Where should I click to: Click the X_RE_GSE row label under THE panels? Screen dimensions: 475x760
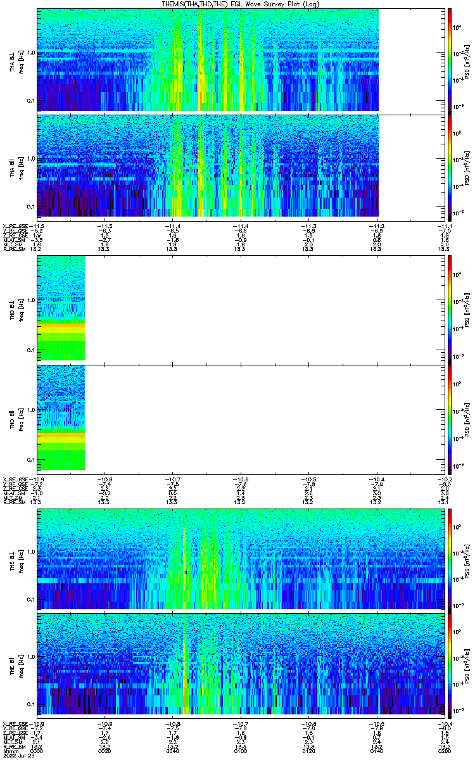15,724
